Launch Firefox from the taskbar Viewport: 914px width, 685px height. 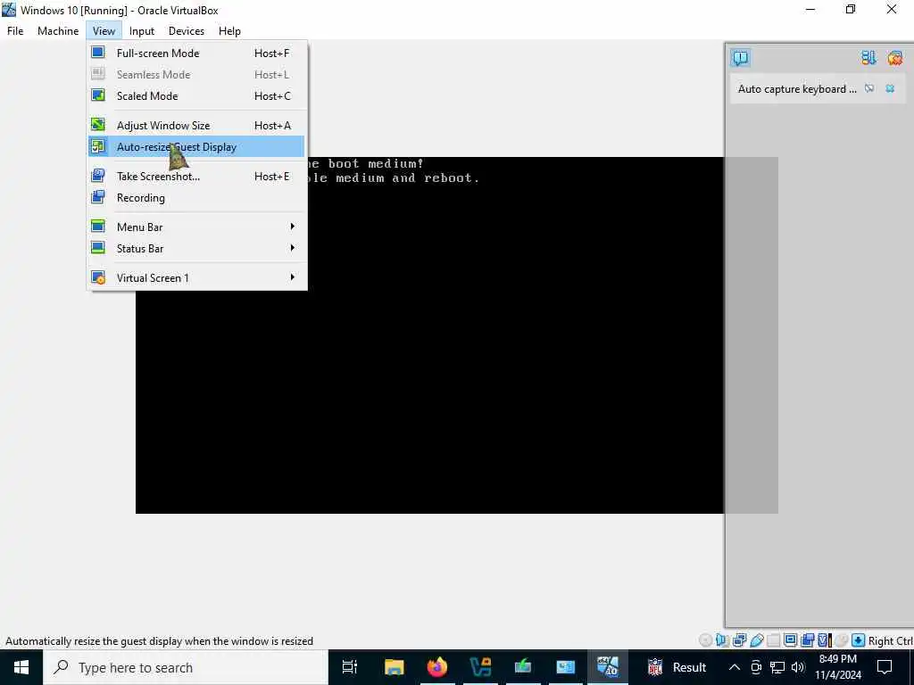437,667
